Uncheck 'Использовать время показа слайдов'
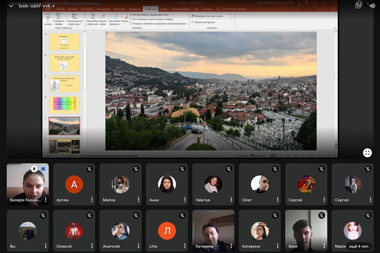The height and width of the screenshot is (253, 380). (131, 19)
